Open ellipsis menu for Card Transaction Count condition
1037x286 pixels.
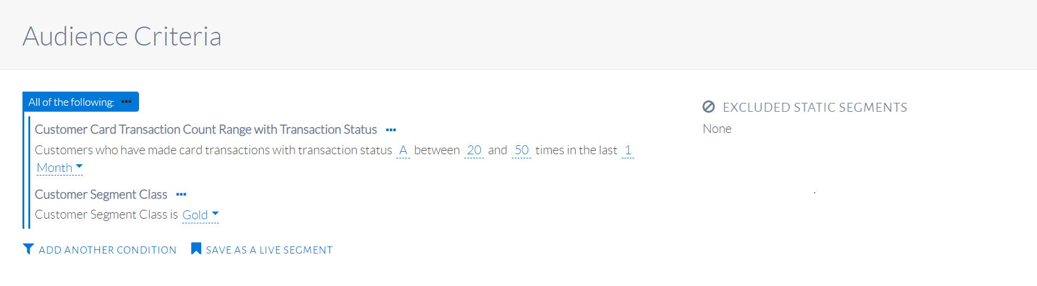(x=391, y=130)
